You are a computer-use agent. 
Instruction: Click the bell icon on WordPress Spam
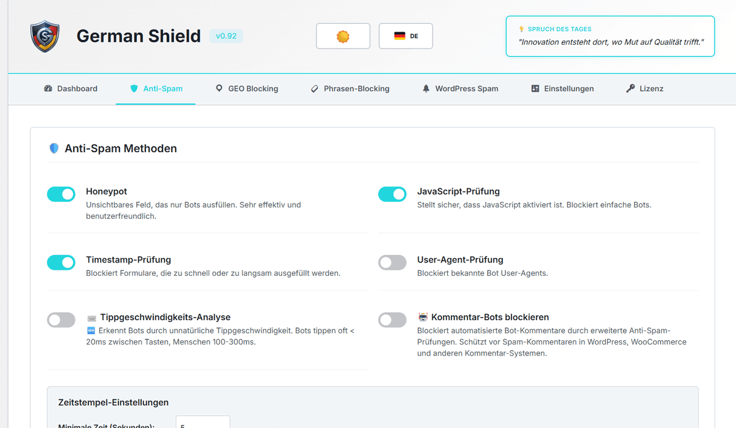click(426, 88)
